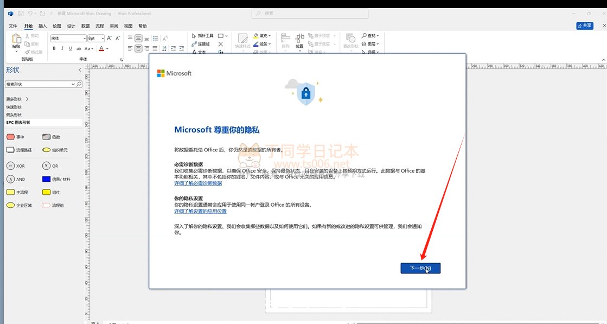Switch to the 帮助 (Help) tab
The height and width of the screenshot is (324, 607).
tap(143, 26)
